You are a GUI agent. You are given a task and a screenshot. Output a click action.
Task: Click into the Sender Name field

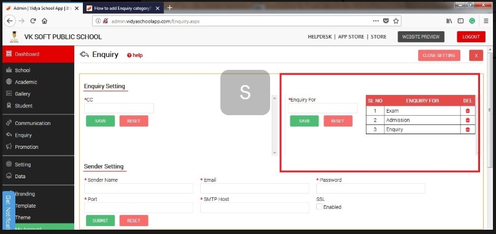139,189
